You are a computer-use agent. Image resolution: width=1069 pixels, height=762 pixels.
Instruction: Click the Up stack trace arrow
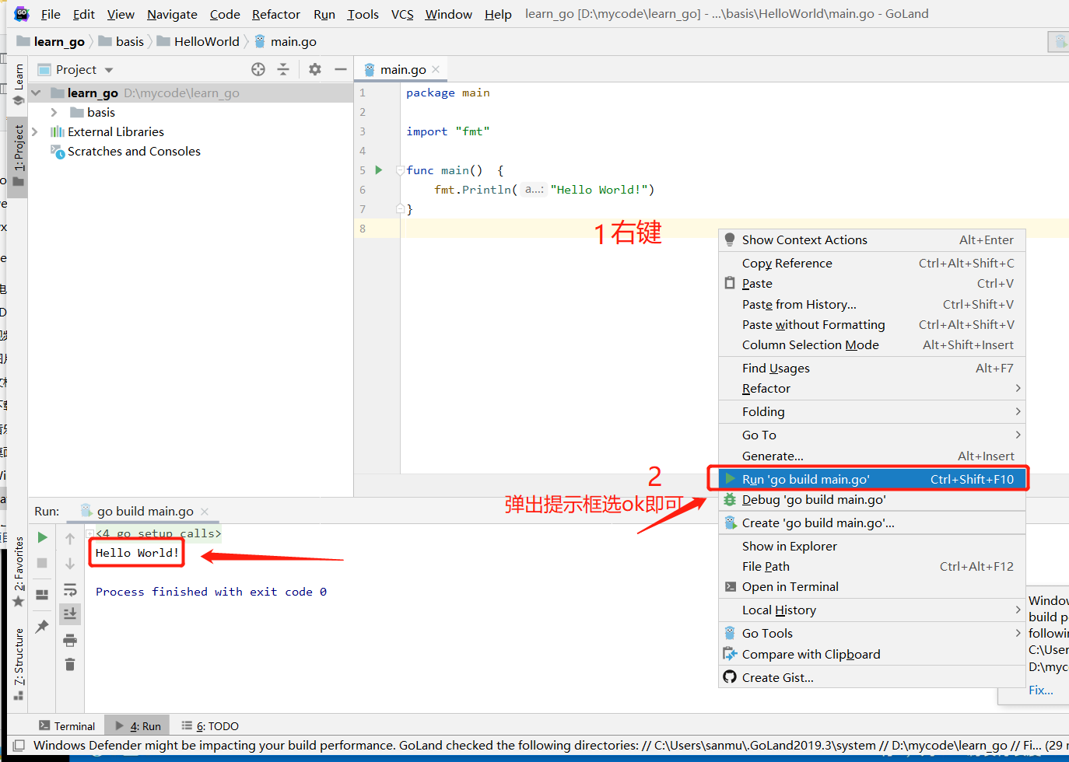(x=70, y=538)
